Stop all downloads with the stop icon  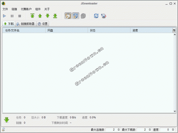click(20, 16)
